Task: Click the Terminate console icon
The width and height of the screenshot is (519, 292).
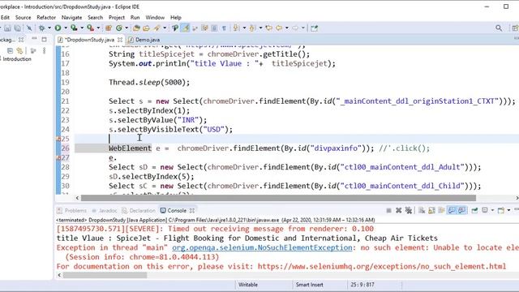Action: (x=389, y=210)
